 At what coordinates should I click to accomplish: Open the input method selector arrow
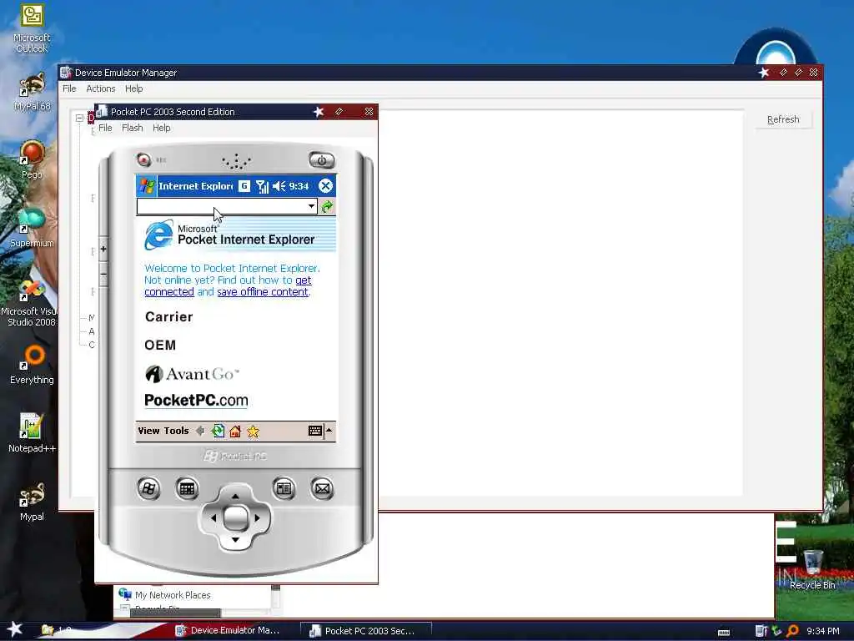329,432
